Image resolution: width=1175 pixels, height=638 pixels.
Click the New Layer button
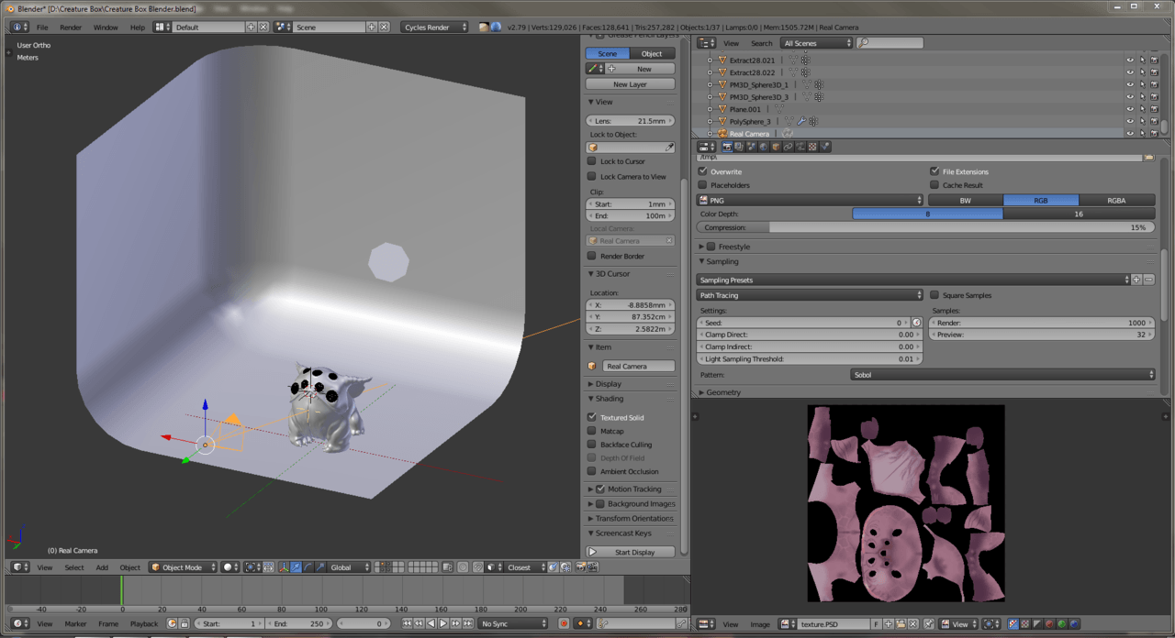click(631, 84)
